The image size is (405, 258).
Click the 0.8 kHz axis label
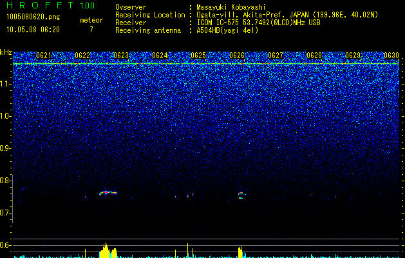tap(5, 181)
